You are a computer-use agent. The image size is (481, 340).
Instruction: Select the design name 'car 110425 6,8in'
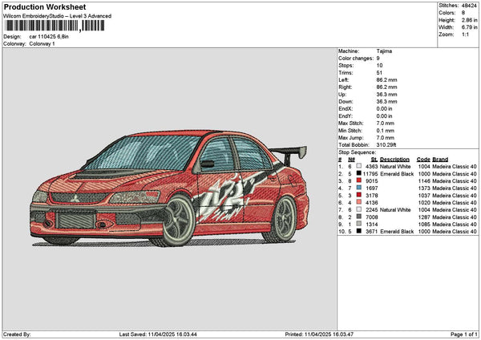49,37
